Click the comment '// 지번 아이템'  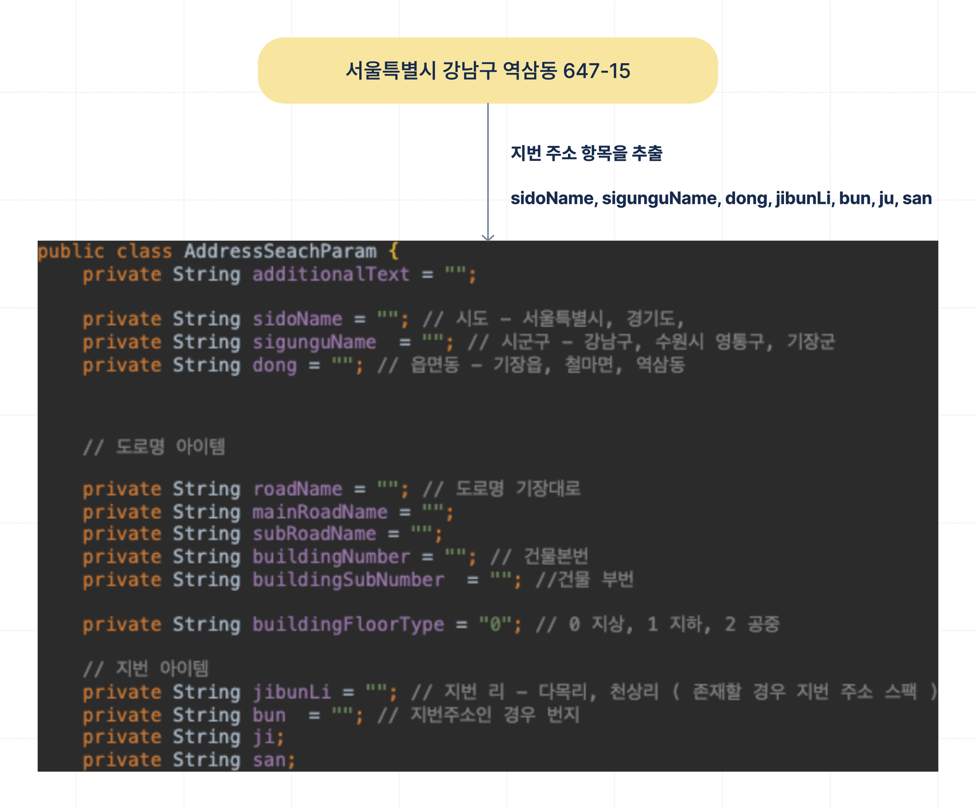(146, 668)
